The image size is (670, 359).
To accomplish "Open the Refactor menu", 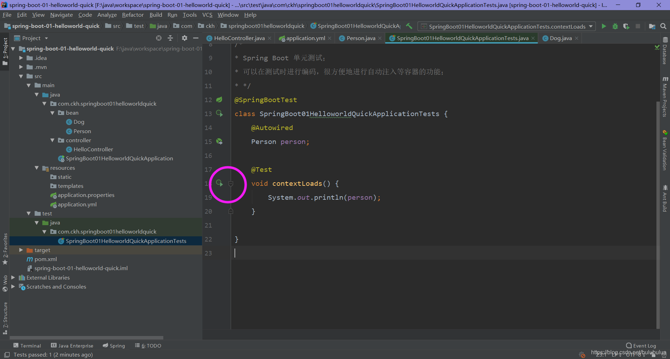I will (133, 15).
